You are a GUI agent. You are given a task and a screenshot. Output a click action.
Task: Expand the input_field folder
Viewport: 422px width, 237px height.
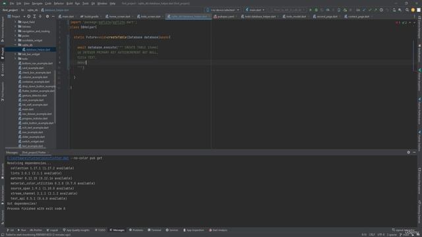coord(16,22)
